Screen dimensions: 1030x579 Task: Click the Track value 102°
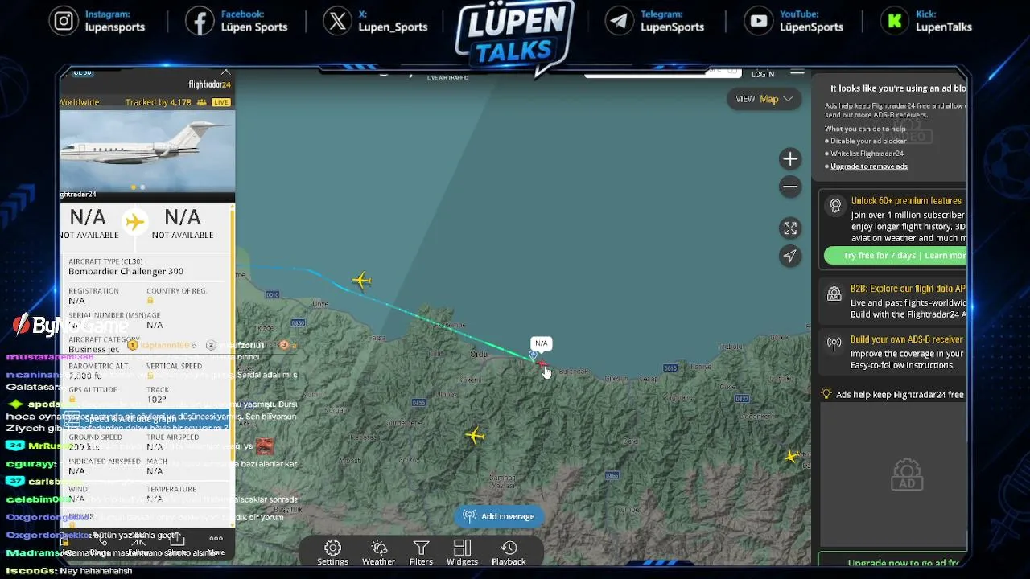156,400
